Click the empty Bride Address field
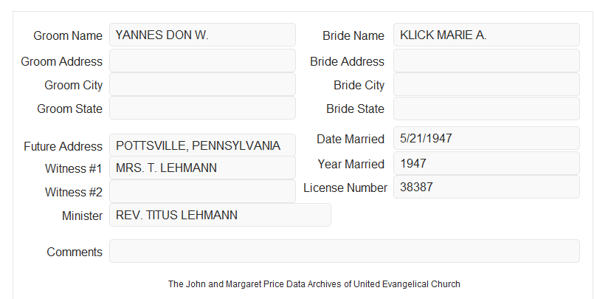The width and height of the screenshot is (594, 299). [486, 61]
